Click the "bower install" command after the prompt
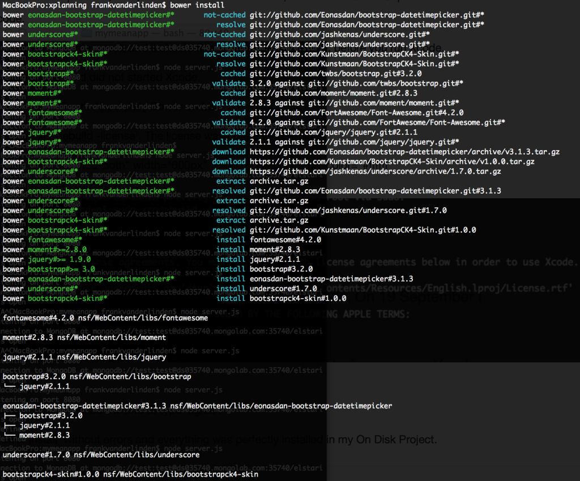This screenshot has width=580, height=481. click(x=197, y=5)
